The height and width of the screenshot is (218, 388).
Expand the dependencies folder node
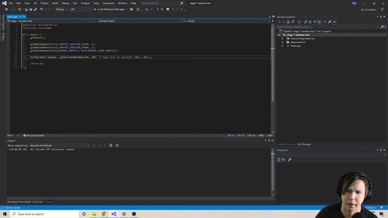tap(283, 42)
